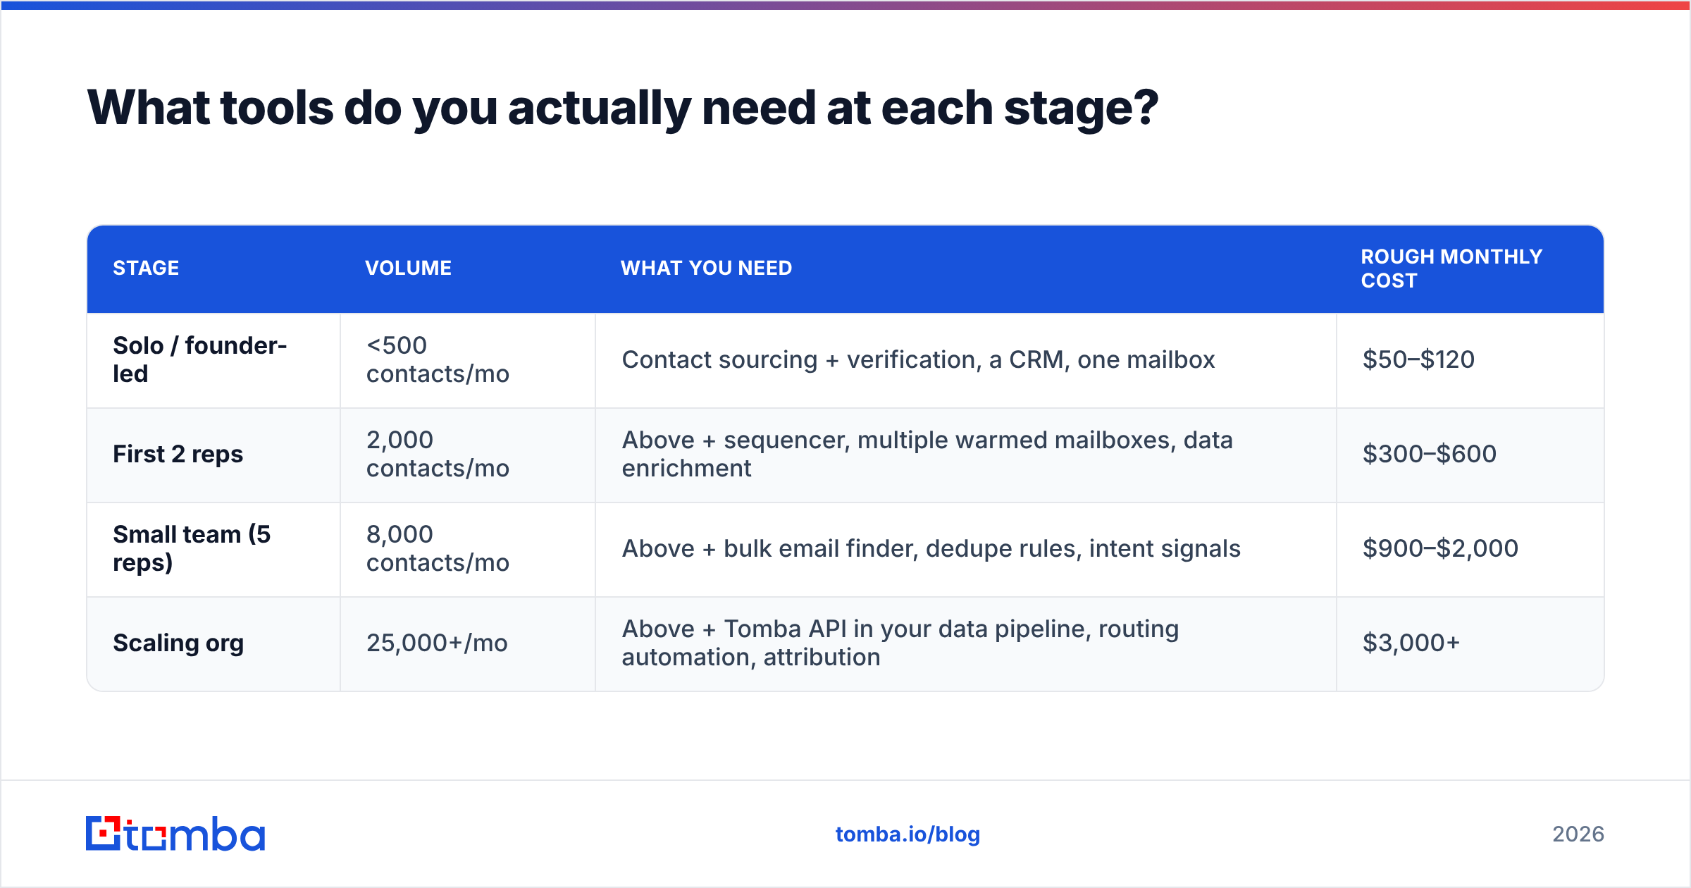
Task: Click the Contact sourcing + verification cell
Action: click(966, 360)
